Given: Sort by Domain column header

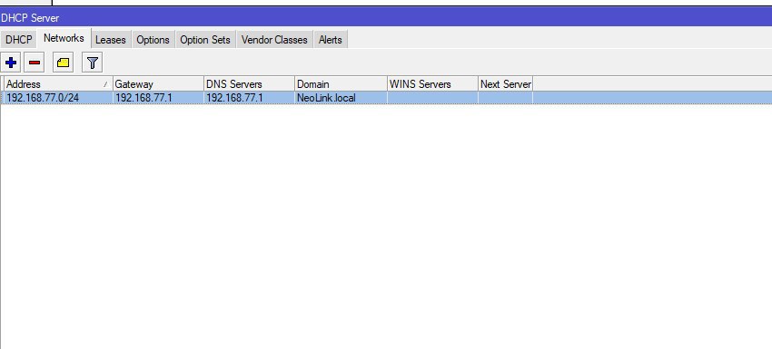Looking at the screenshot, I should [341, 84].
